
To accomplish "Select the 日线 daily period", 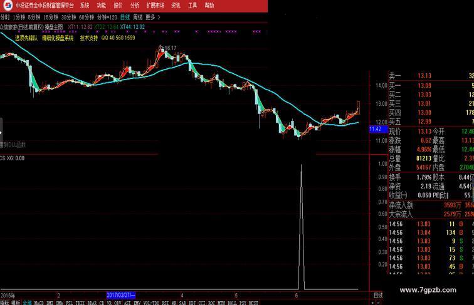I will (x=125, y=17).
